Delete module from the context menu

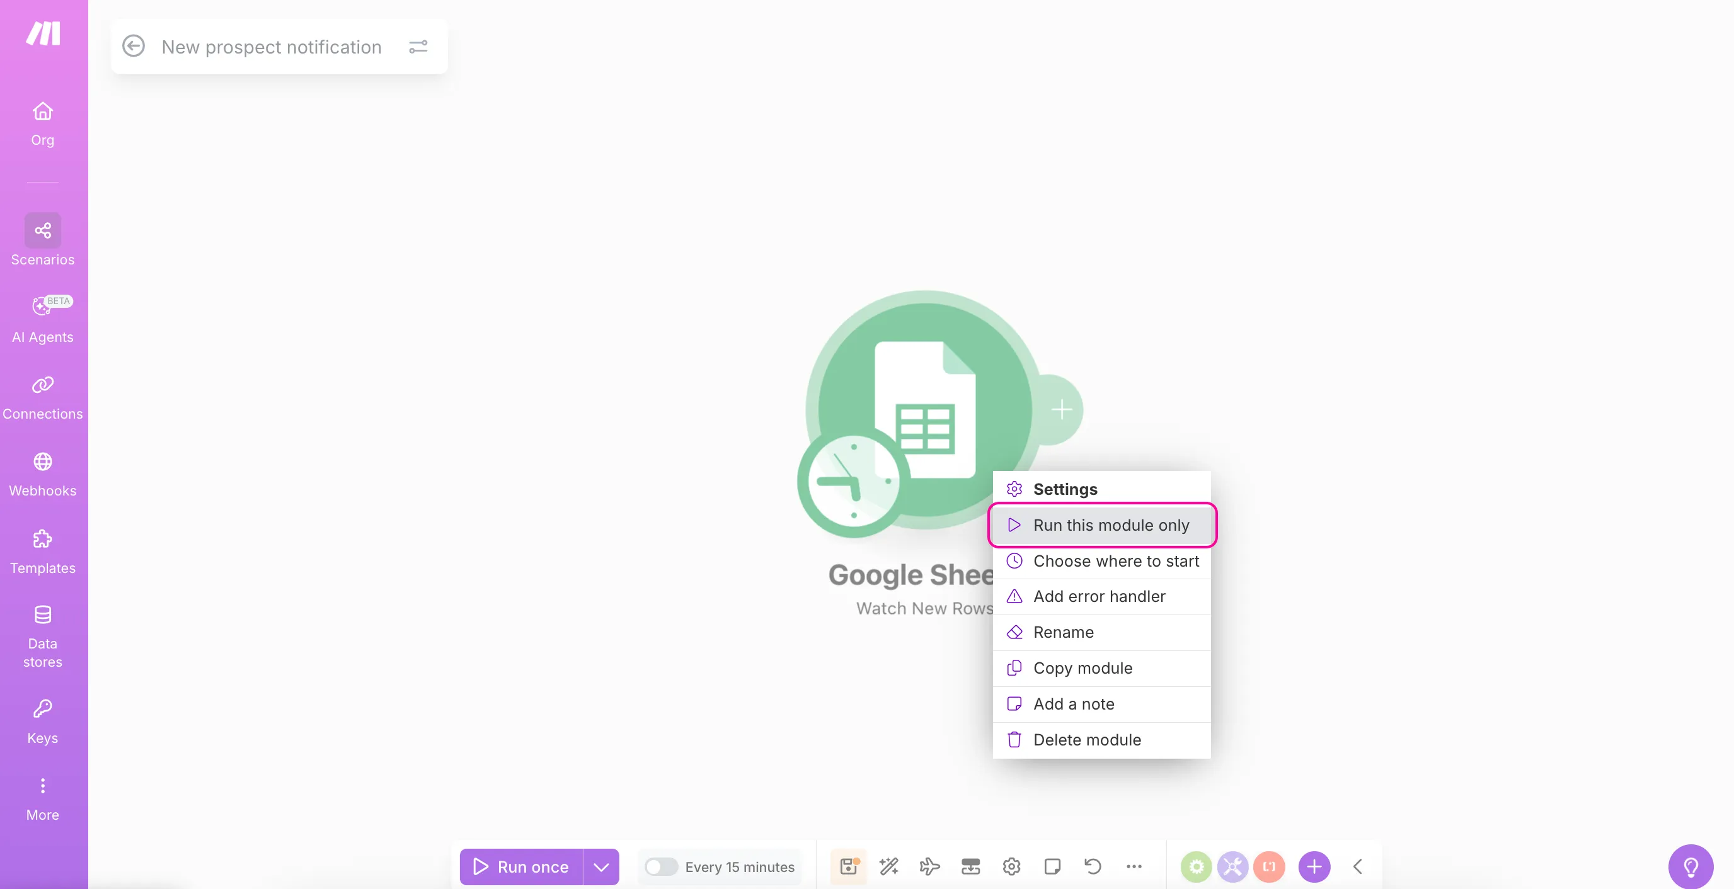[1102, 739]
